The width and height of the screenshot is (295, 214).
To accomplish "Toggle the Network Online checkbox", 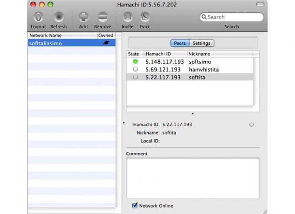I will coord(135,205).
